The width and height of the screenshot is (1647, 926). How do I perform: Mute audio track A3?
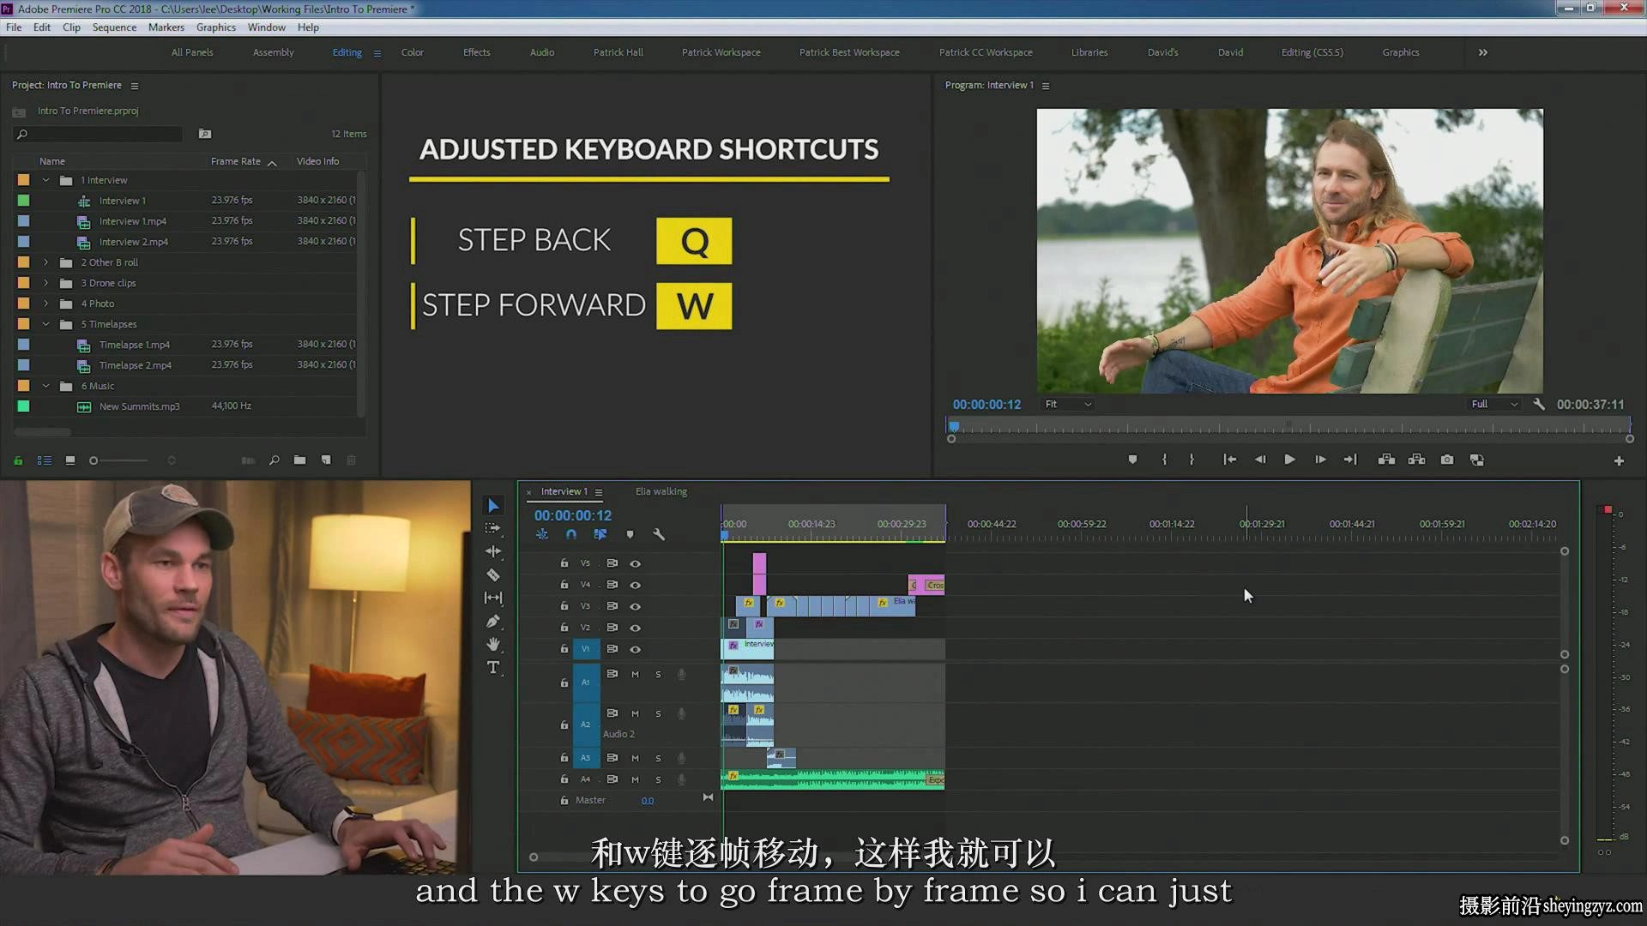(x=636, y=758)
